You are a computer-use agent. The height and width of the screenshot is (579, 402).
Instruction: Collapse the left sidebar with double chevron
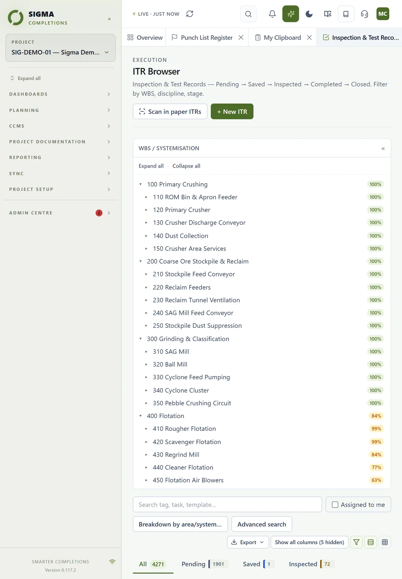(x=109, y=19)
